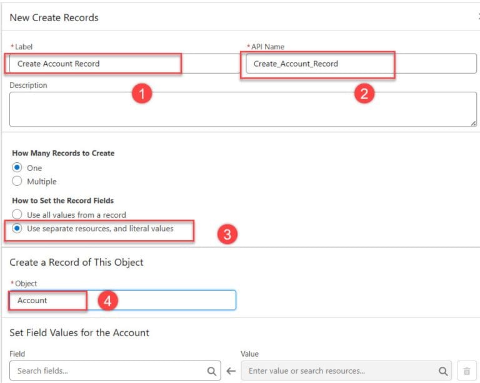Click the search icon in Search fields box
Viewport: 480px width, 383px height.
click(x=211, y=371)
